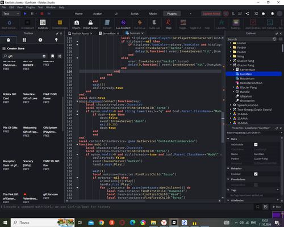Click the Run button in command bar
The image size is (284, 227).
click(277, 207)
